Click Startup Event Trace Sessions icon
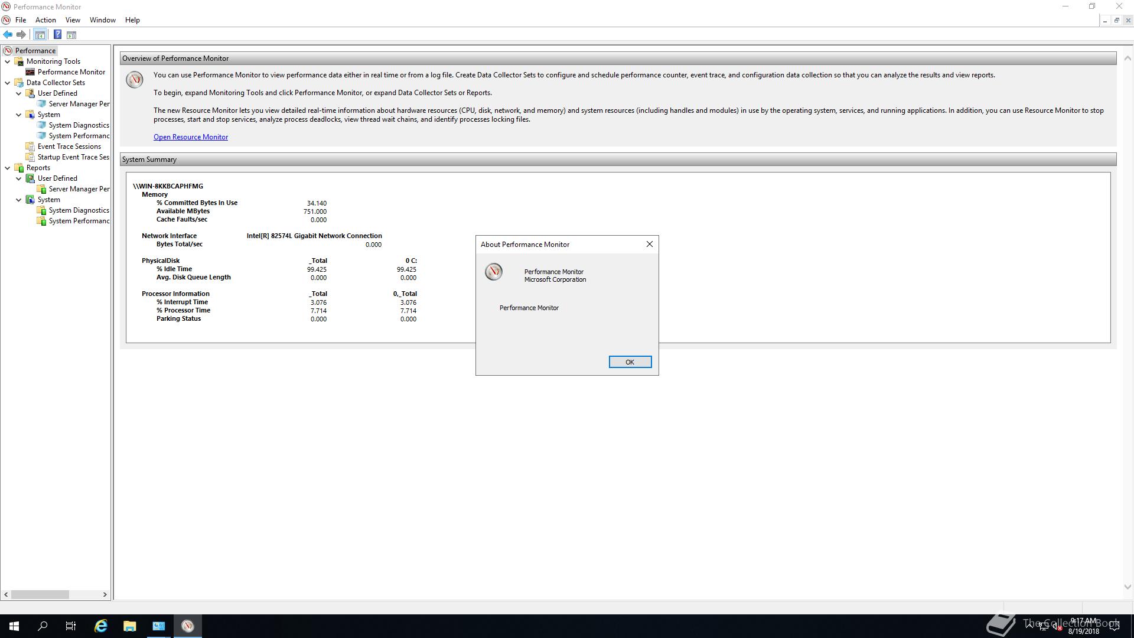Viewport: 1134px width, 638px height. pos(30,157)
